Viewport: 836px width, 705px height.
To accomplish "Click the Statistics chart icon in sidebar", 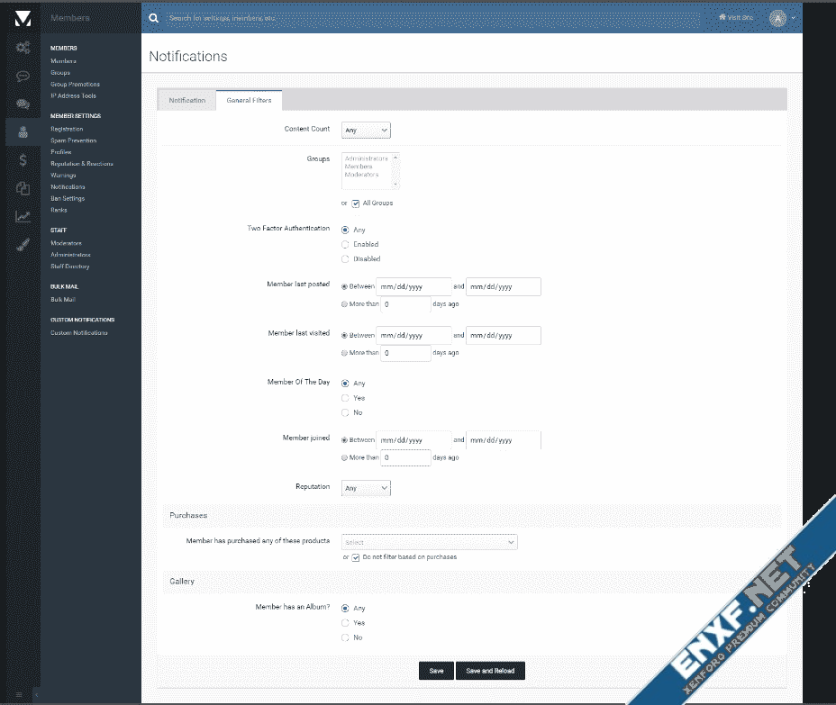I will pos(23,216).
